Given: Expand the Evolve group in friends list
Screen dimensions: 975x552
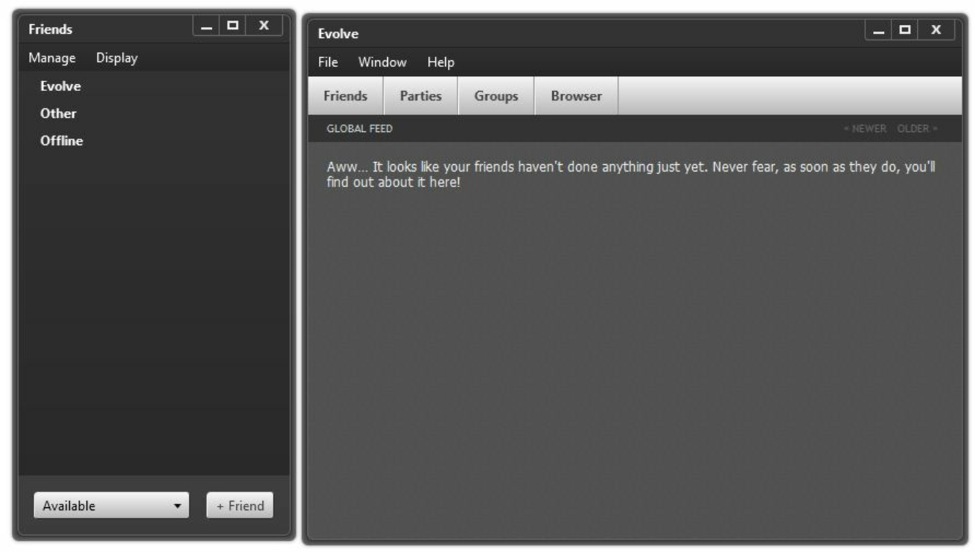Looking at the screenshot, I should (61, 86).
